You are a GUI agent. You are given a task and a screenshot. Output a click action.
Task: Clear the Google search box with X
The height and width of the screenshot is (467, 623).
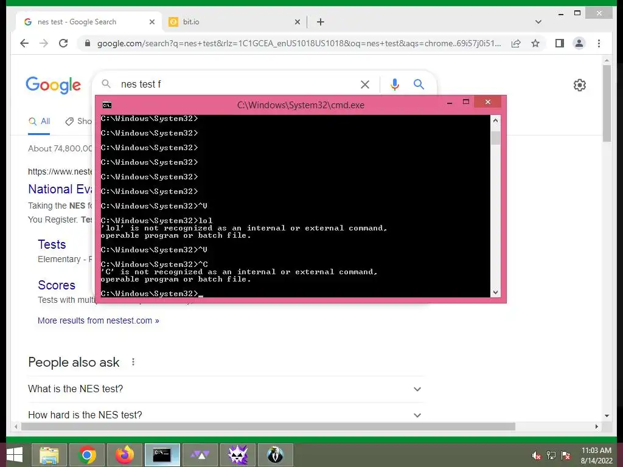pos(365,84)
